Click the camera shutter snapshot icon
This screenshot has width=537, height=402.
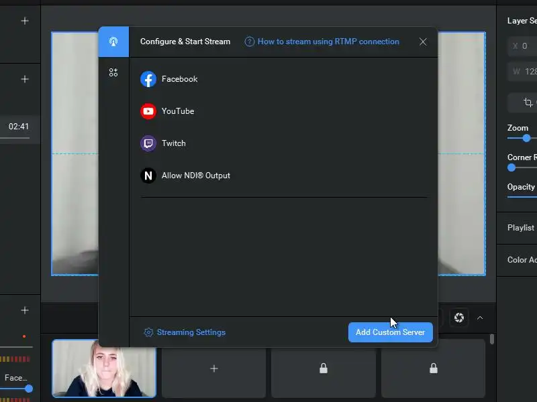pos(459,318)
